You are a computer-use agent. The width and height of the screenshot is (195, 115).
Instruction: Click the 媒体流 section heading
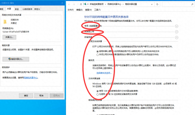coord(91,60)
